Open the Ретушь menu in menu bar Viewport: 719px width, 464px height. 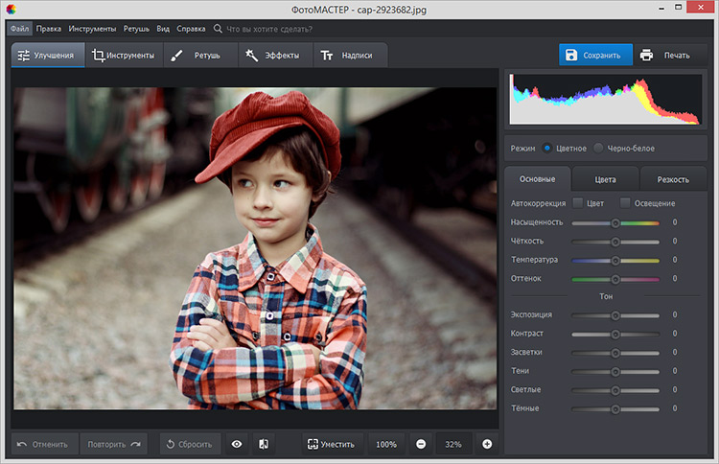(136, 29)
